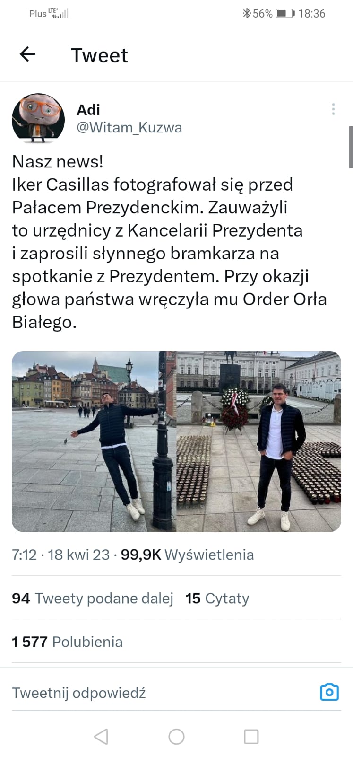Tap the display name Adi
The image size is (353, 757).
tap(88, 110)
